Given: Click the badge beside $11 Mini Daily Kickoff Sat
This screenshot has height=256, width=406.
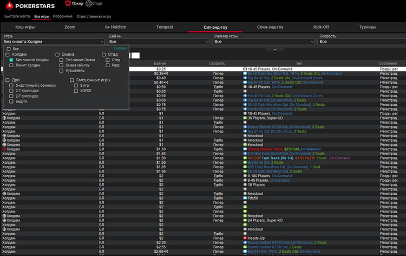Looking at the screenshot, I should click(245, 153).
